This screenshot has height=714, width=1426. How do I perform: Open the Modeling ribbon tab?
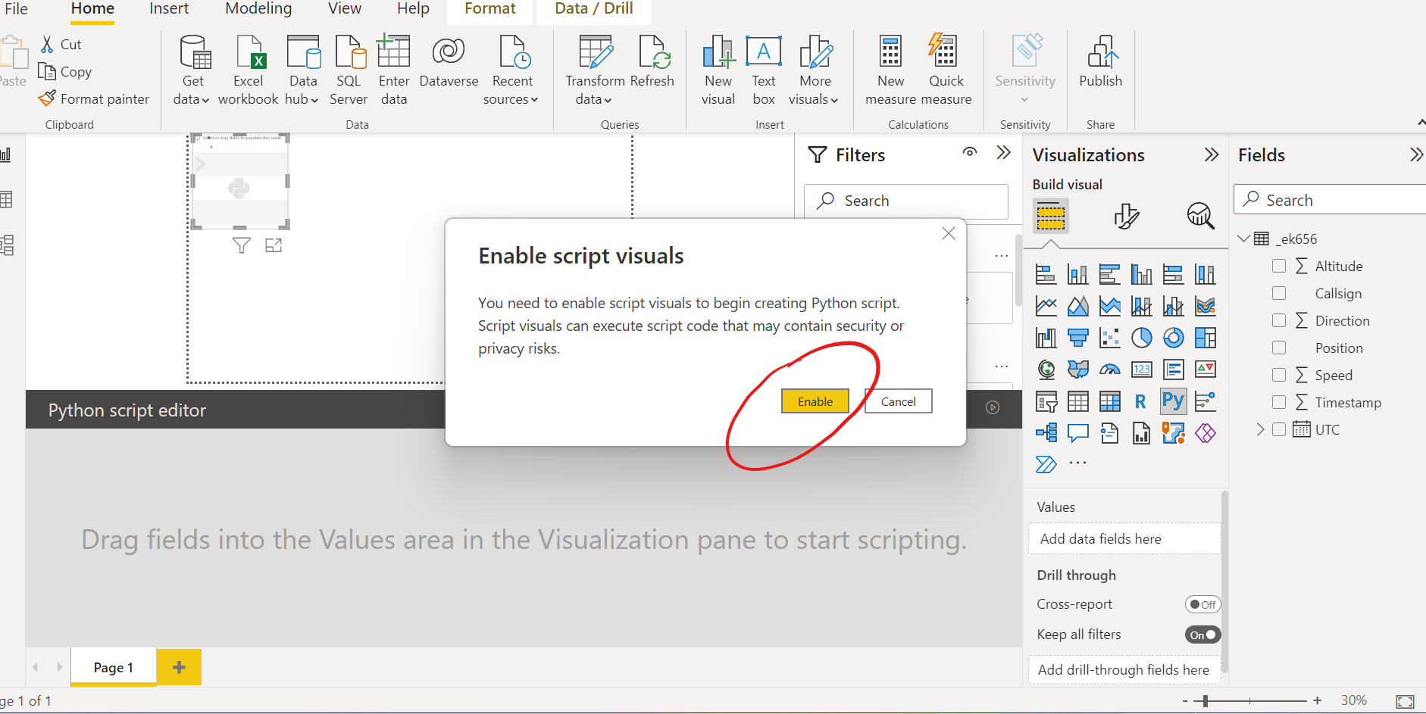coord(258,9)
